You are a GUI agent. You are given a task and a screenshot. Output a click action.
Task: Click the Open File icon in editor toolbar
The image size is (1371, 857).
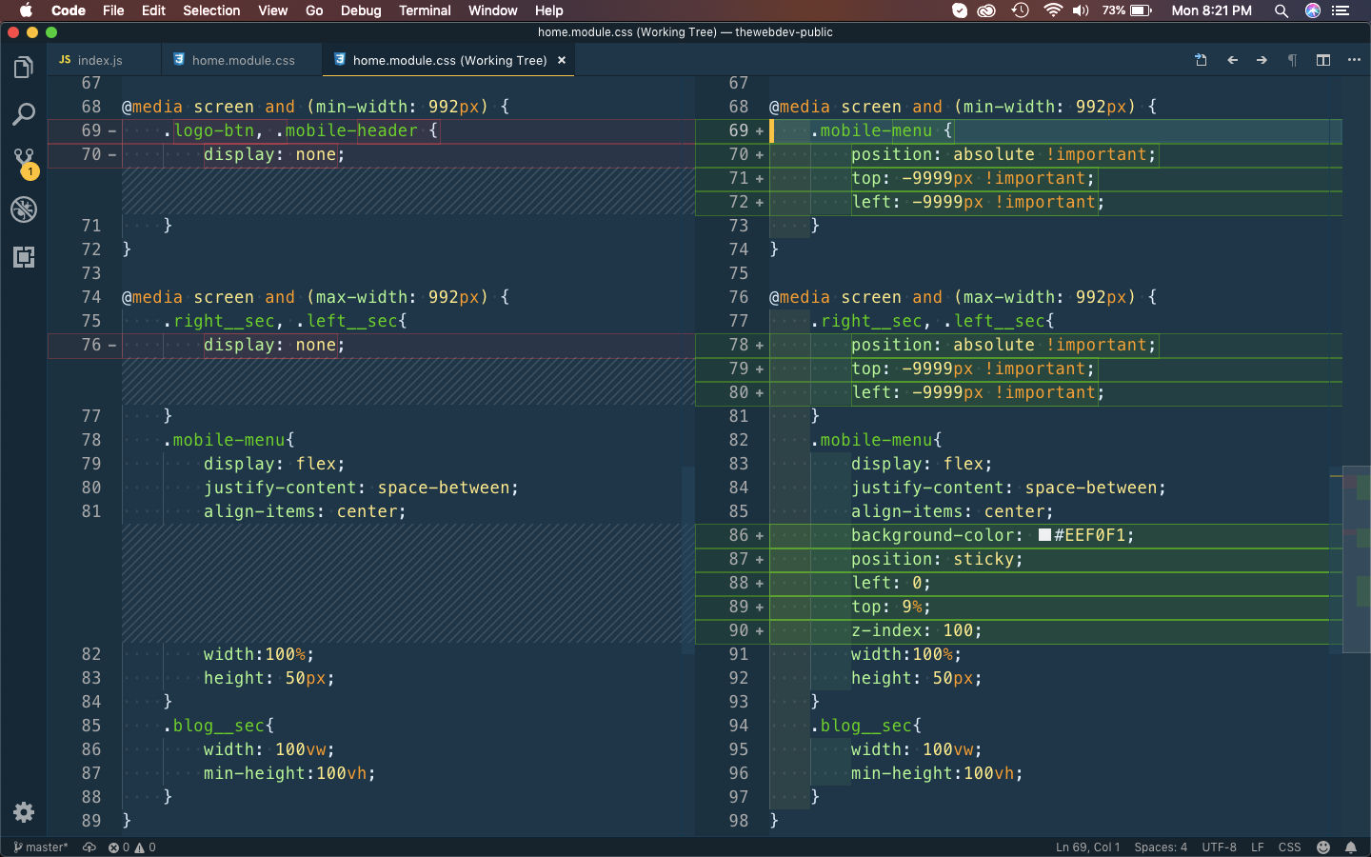(x=1201, y=60)
